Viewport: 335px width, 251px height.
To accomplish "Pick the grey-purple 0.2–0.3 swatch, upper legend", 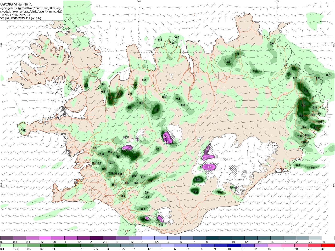I will 7,238.
